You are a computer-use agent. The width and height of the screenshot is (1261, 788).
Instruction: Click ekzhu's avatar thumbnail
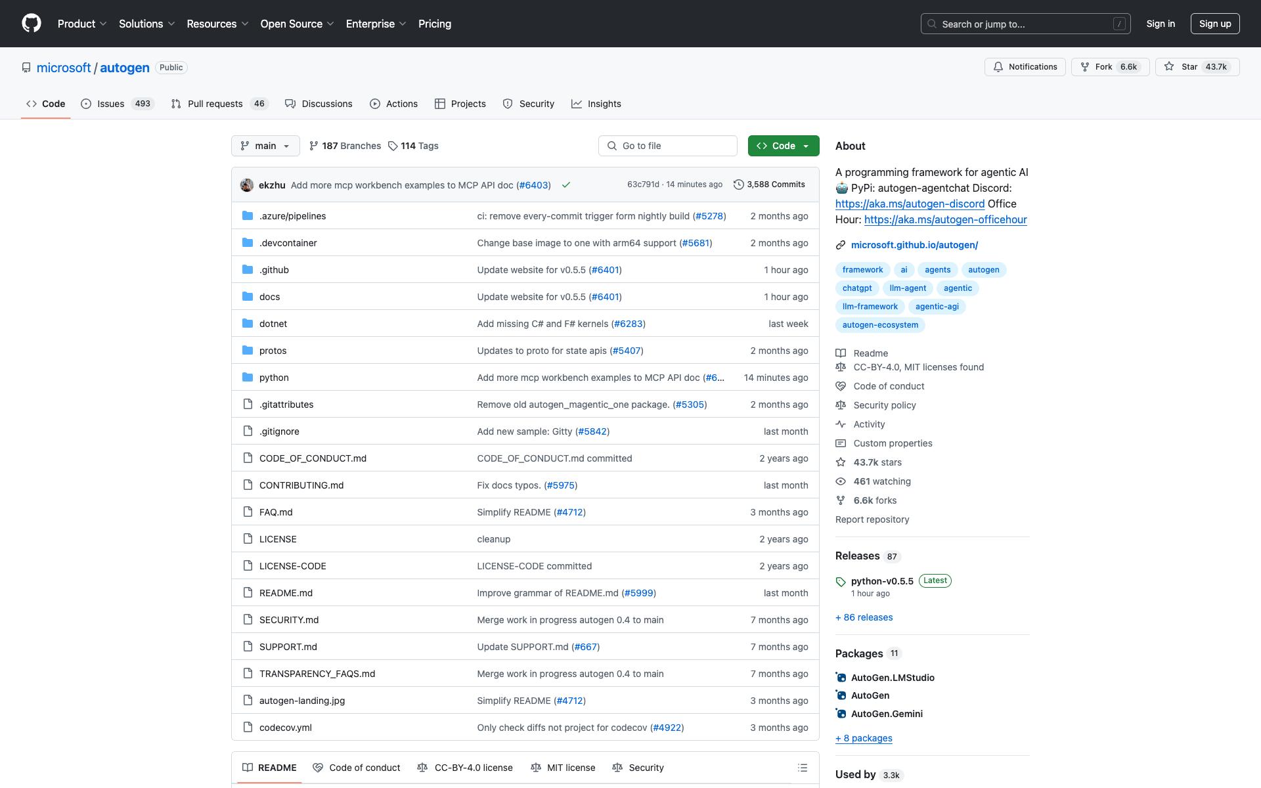tap(247, 185)
